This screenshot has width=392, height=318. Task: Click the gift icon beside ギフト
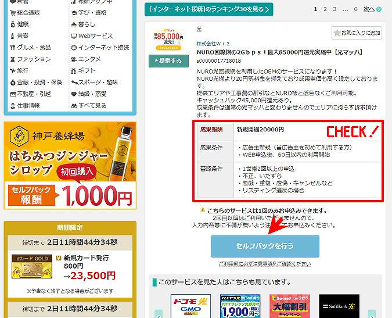coord(74,71)
